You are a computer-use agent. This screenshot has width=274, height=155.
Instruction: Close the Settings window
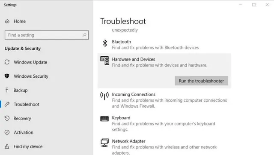tap(267, 5)
